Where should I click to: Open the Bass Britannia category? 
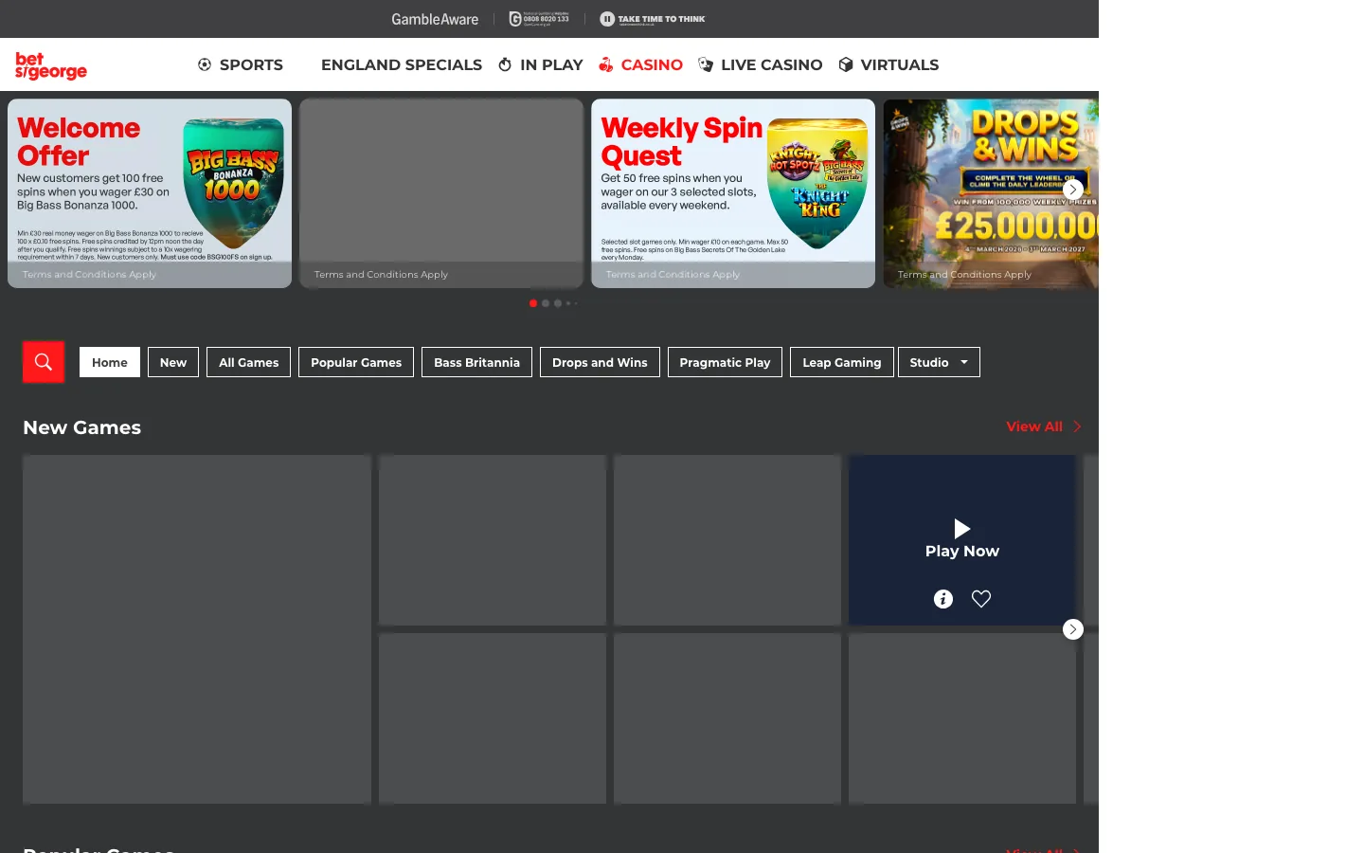477,362
